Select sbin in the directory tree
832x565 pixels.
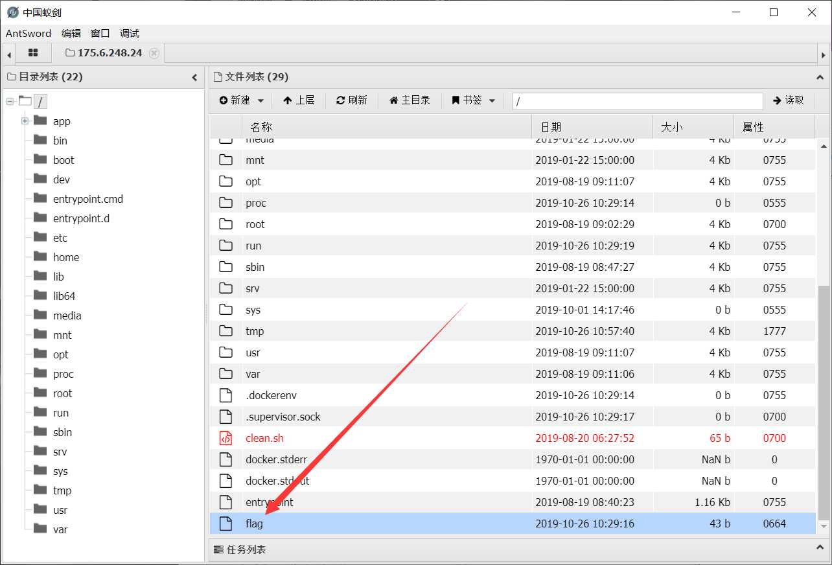(x=62, y=432)
